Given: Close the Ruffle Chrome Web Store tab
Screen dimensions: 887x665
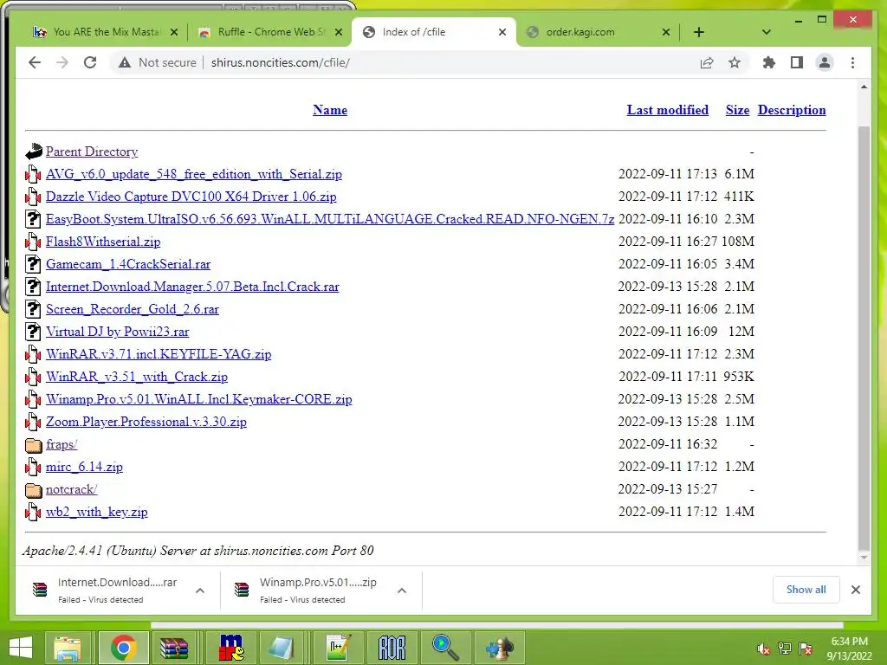Looking at the screenshot, I should coord(339,32).
